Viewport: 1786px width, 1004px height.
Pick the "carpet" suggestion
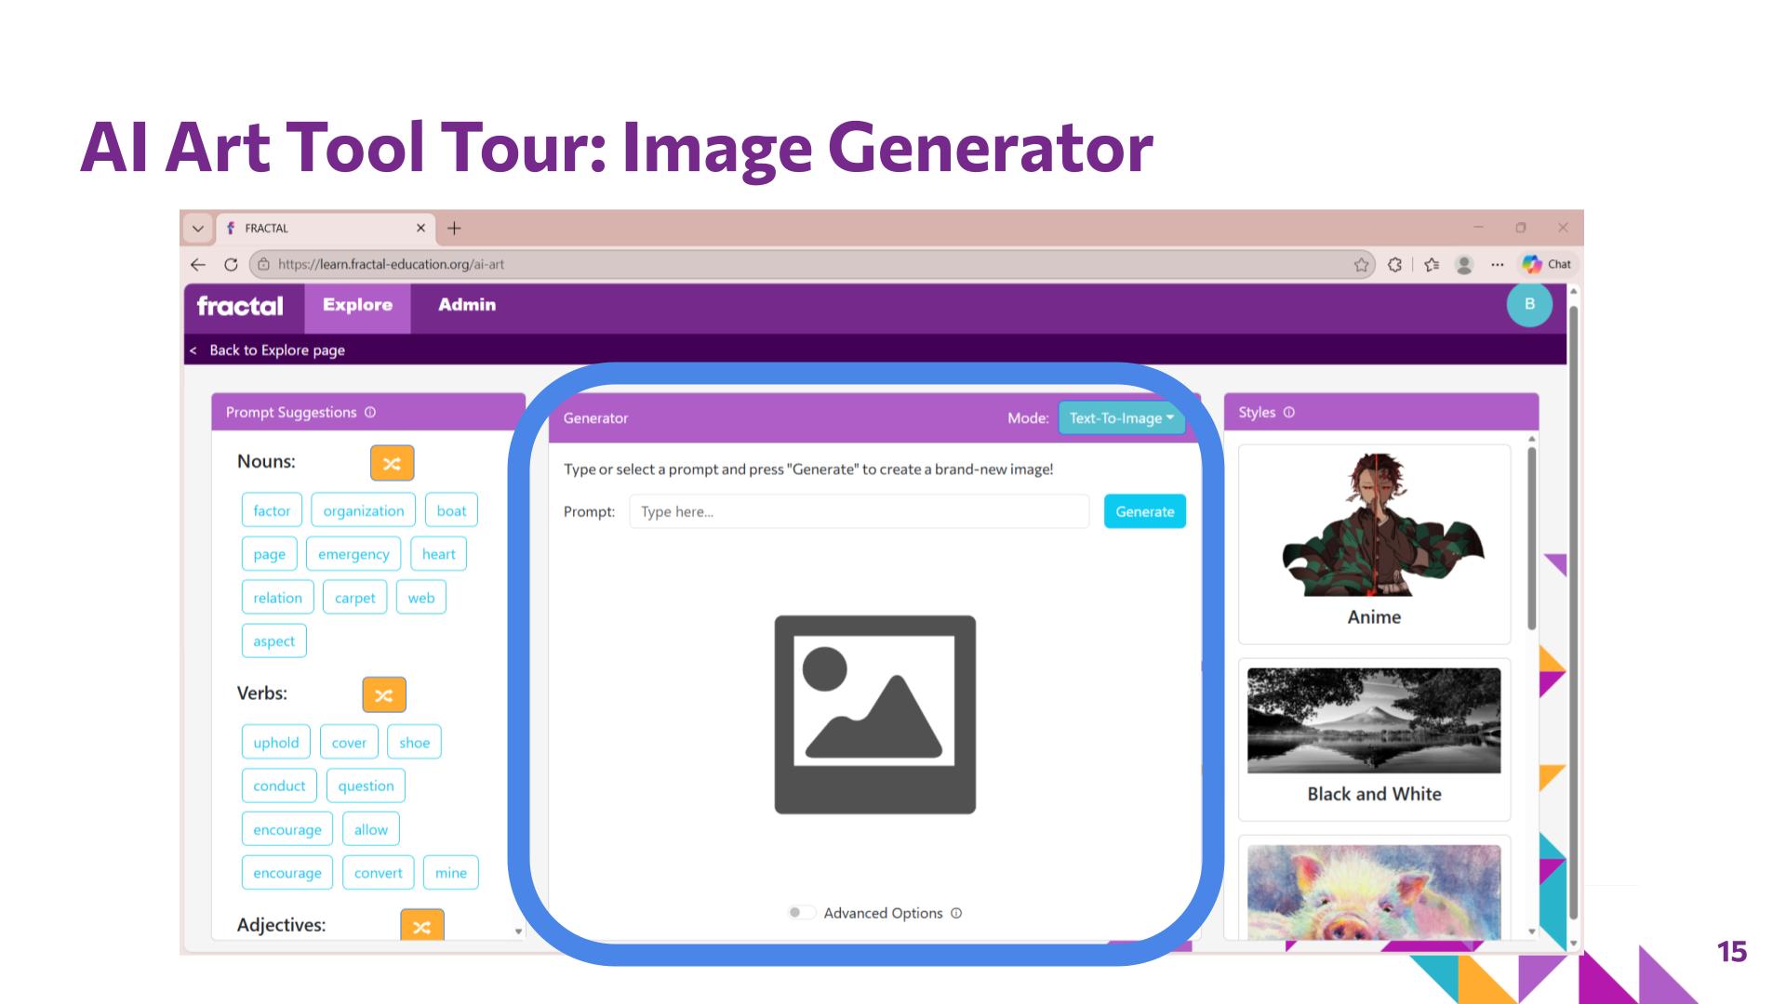355,598
